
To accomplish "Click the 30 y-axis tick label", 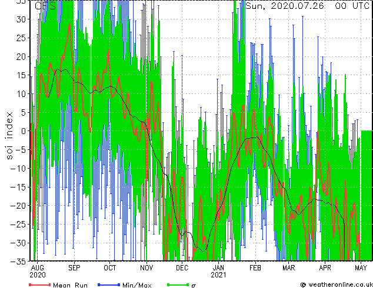I will [21, 19].
